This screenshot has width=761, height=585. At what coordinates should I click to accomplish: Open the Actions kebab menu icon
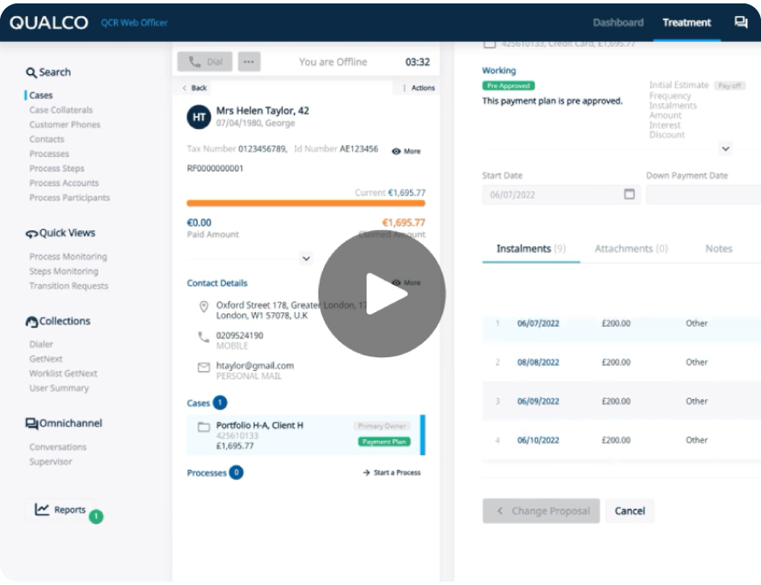(404, 88)
